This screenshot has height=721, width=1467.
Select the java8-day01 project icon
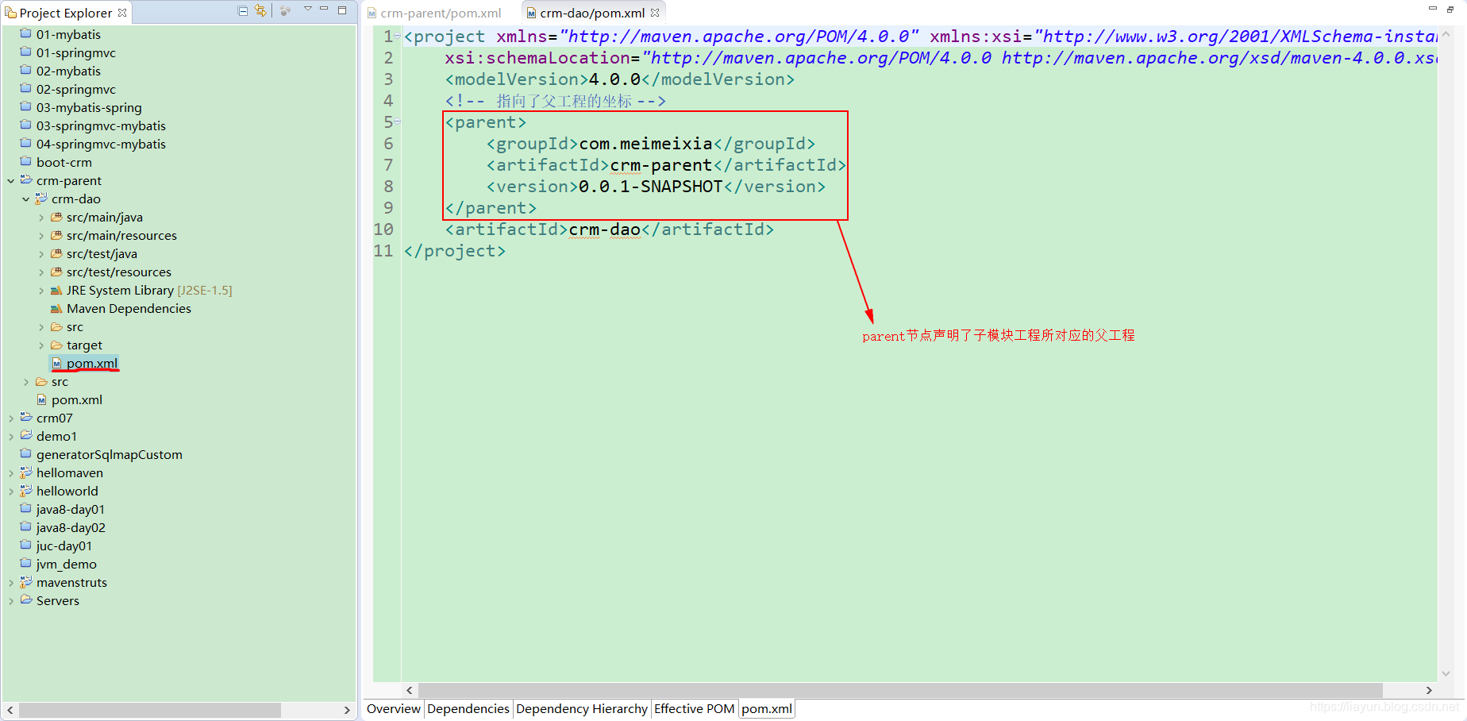(x=25, y=509)
